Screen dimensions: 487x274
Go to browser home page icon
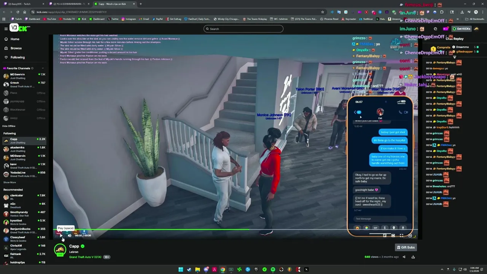(x=25, y=12)
